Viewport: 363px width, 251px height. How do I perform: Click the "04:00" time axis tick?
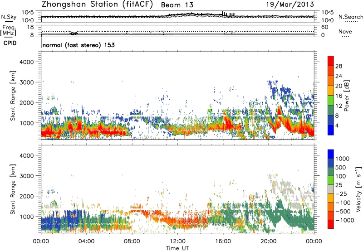(x=87, y=241)
